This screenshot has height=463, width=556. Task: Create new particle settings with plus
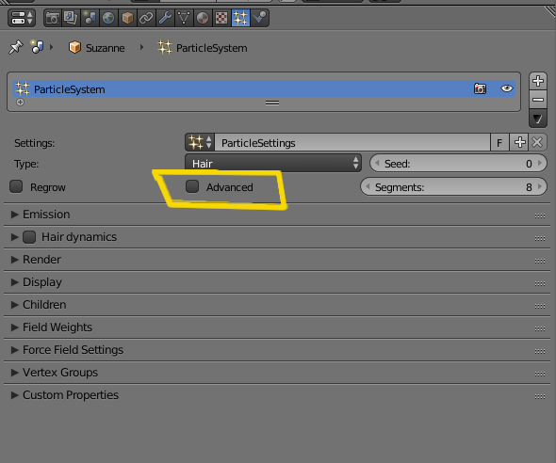(x=519, y=143)
